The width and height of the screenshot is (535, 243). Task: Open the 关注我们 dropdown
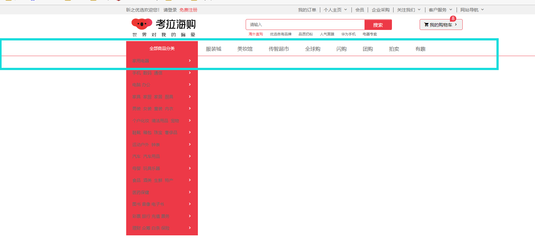(x=409, y=10)
